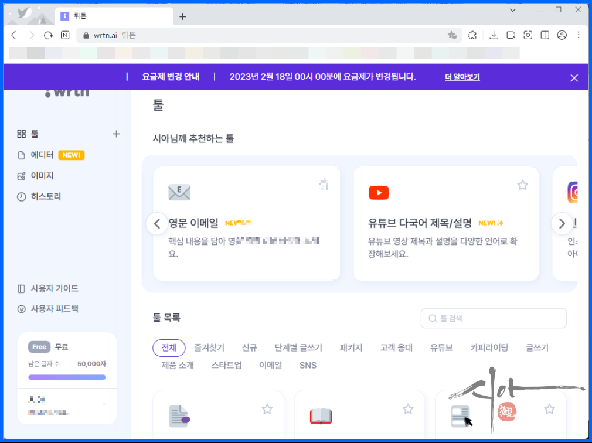Open the 영문 이메일 tool card

[x=247, y=224]
